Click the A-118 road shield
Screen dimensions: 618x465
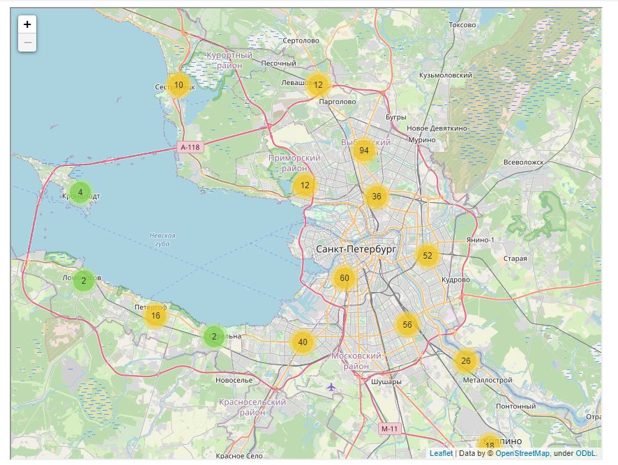(190, 147)
